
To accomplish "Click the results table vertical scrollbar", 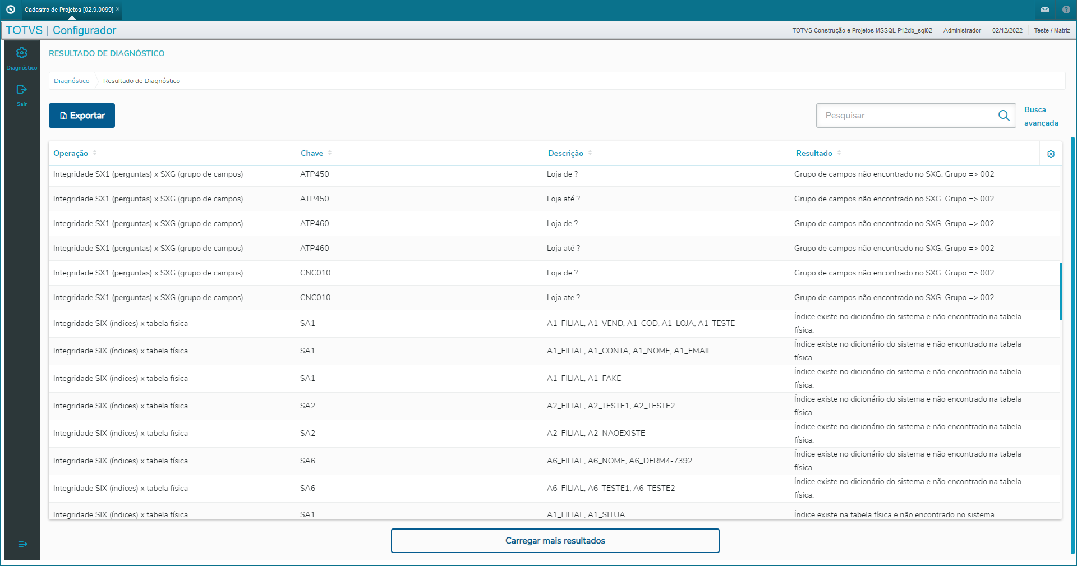I will coord(1061,291).
